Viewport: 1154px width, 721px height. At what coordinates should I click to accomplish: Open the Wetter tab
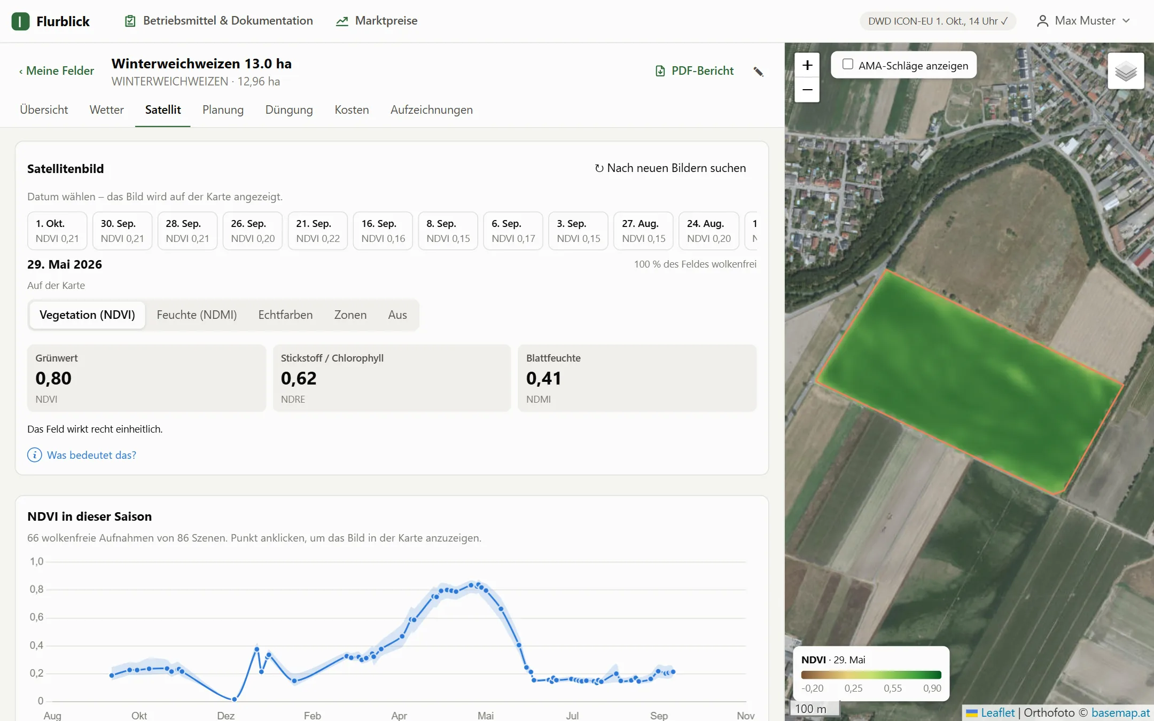106,109
